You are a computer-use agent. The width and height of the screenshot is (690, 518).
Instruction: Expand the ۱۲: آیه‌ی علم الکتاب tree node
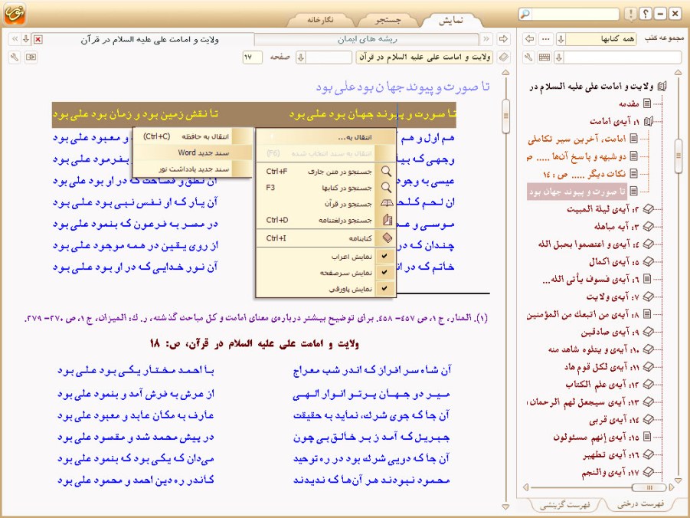648,384
